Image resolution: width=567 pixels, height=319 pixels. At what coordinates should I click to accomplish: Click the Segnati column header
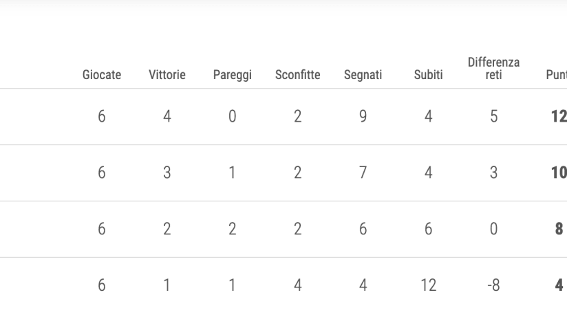tap(363, 76)
